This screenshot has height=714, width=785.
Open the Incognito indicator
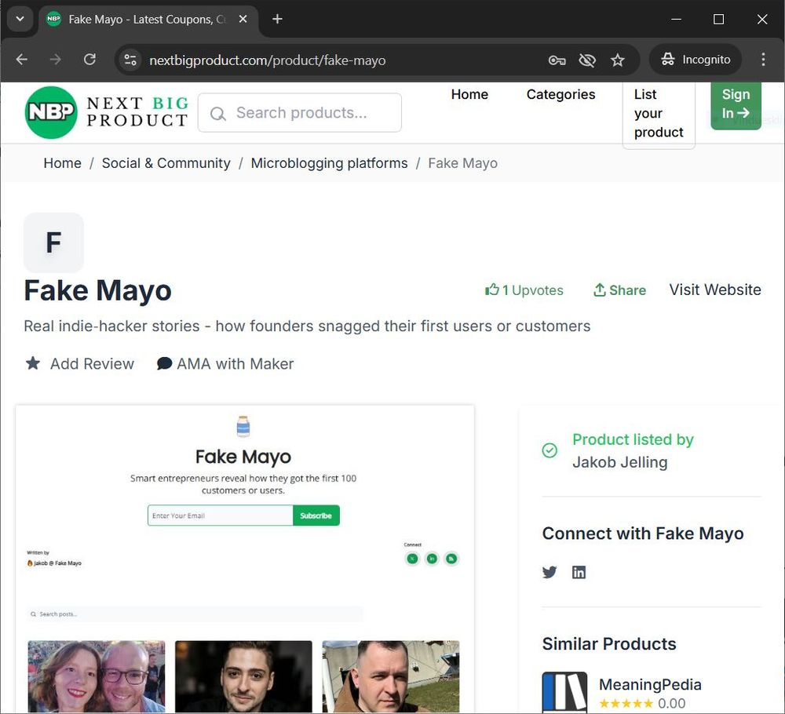[x=696, y=60]
